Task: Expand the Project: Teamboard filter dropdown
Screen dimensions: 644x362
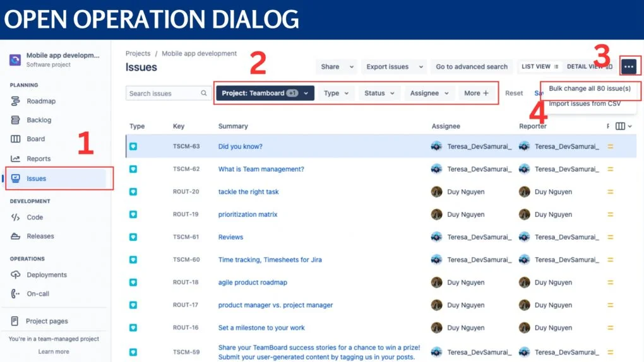Action: coord(265,93)
